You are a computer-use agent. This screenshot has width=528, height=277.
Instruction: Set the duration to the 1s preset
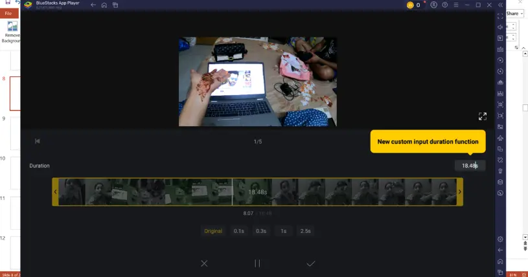pyautogui.click(x=283, y=231)
